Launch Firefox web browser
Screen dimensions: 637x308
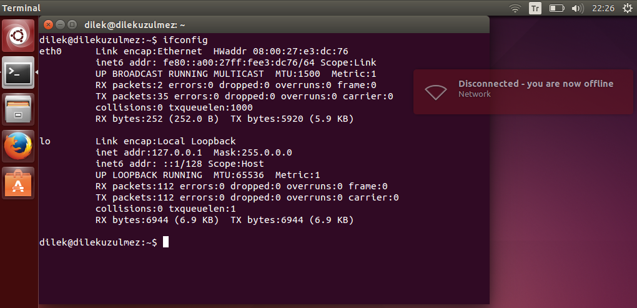coord(18,146)
